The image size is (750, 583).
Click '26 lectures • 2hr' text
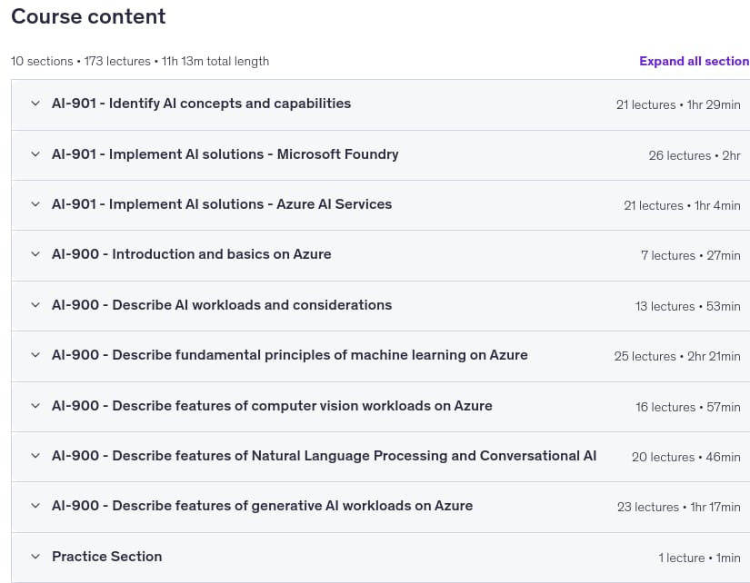click(x=695, y=155)
